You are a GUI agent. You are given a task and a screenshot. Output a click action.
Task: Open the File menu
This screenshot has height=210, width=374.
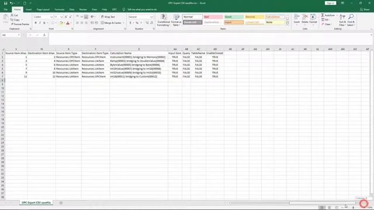[5, 9]
